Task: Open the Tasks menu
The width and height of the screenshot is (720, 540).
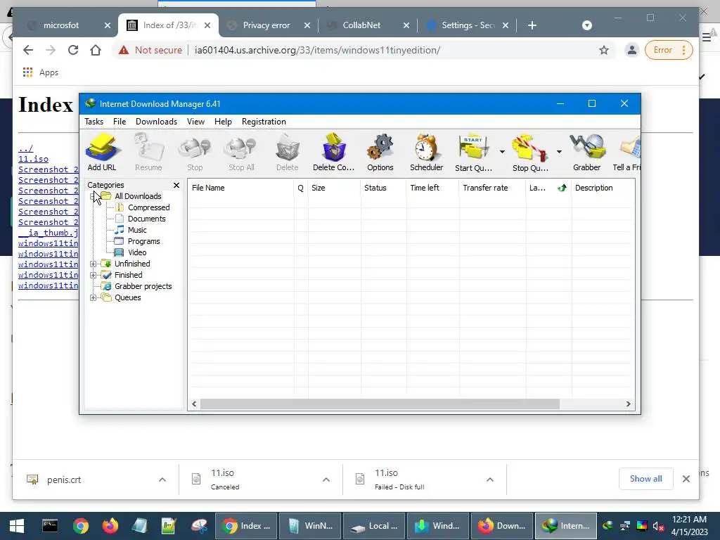Action: click(94, 122)
